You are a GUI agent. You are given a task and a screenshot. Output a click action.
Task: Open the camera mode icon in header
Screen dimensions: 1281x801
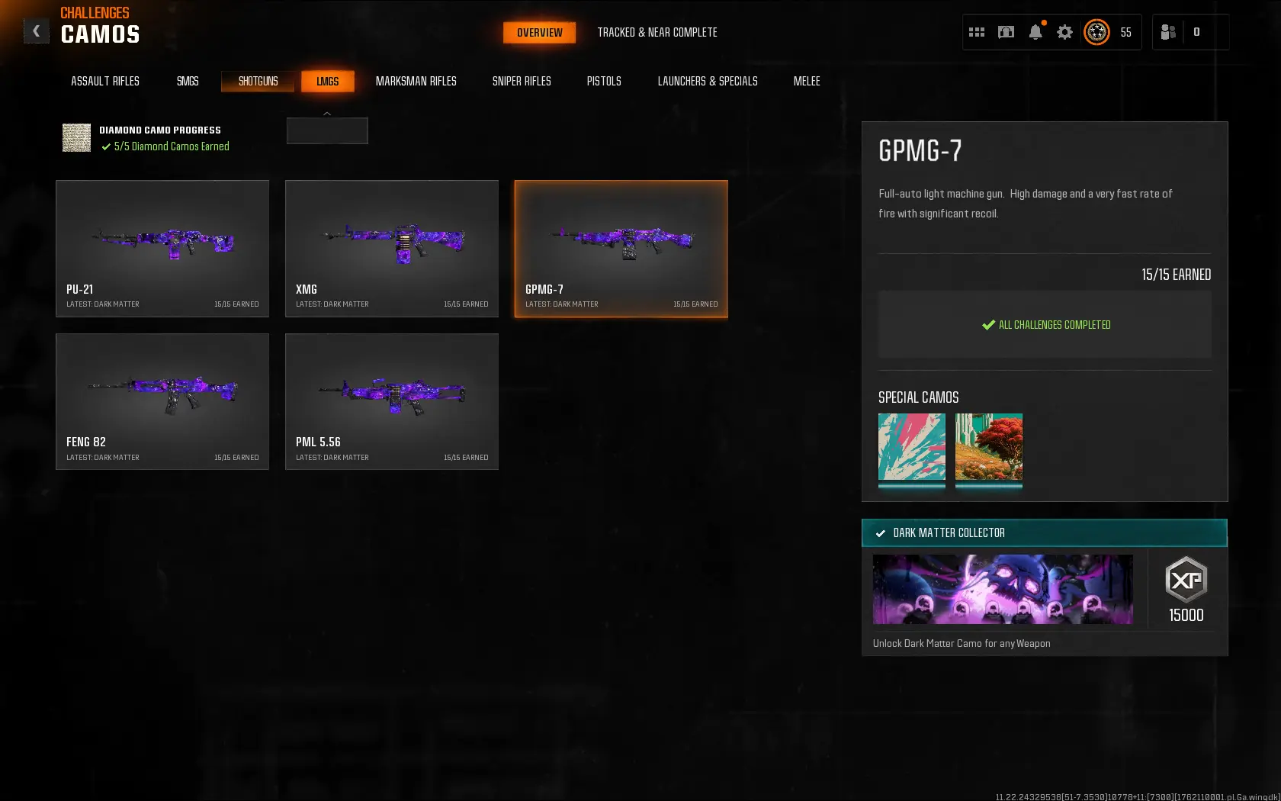[1006, 32]
